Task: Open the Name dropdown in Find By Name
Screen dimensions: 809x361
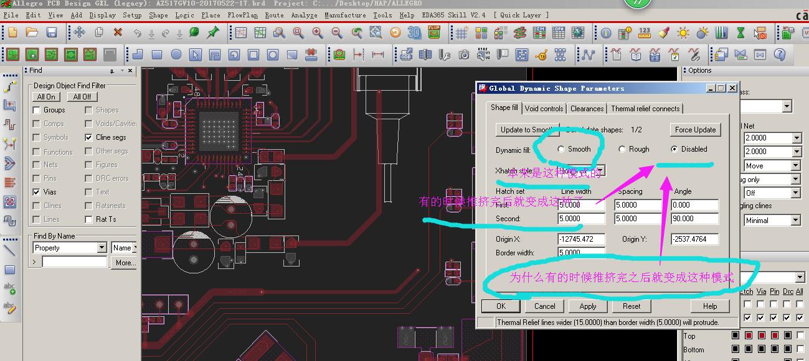Action: pos(135,248)
